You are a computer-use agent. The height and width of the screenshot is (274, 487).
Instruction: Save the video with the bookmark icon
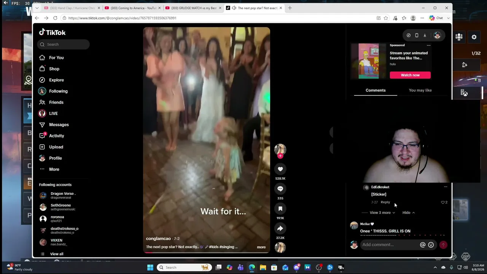tap(280, 209)
